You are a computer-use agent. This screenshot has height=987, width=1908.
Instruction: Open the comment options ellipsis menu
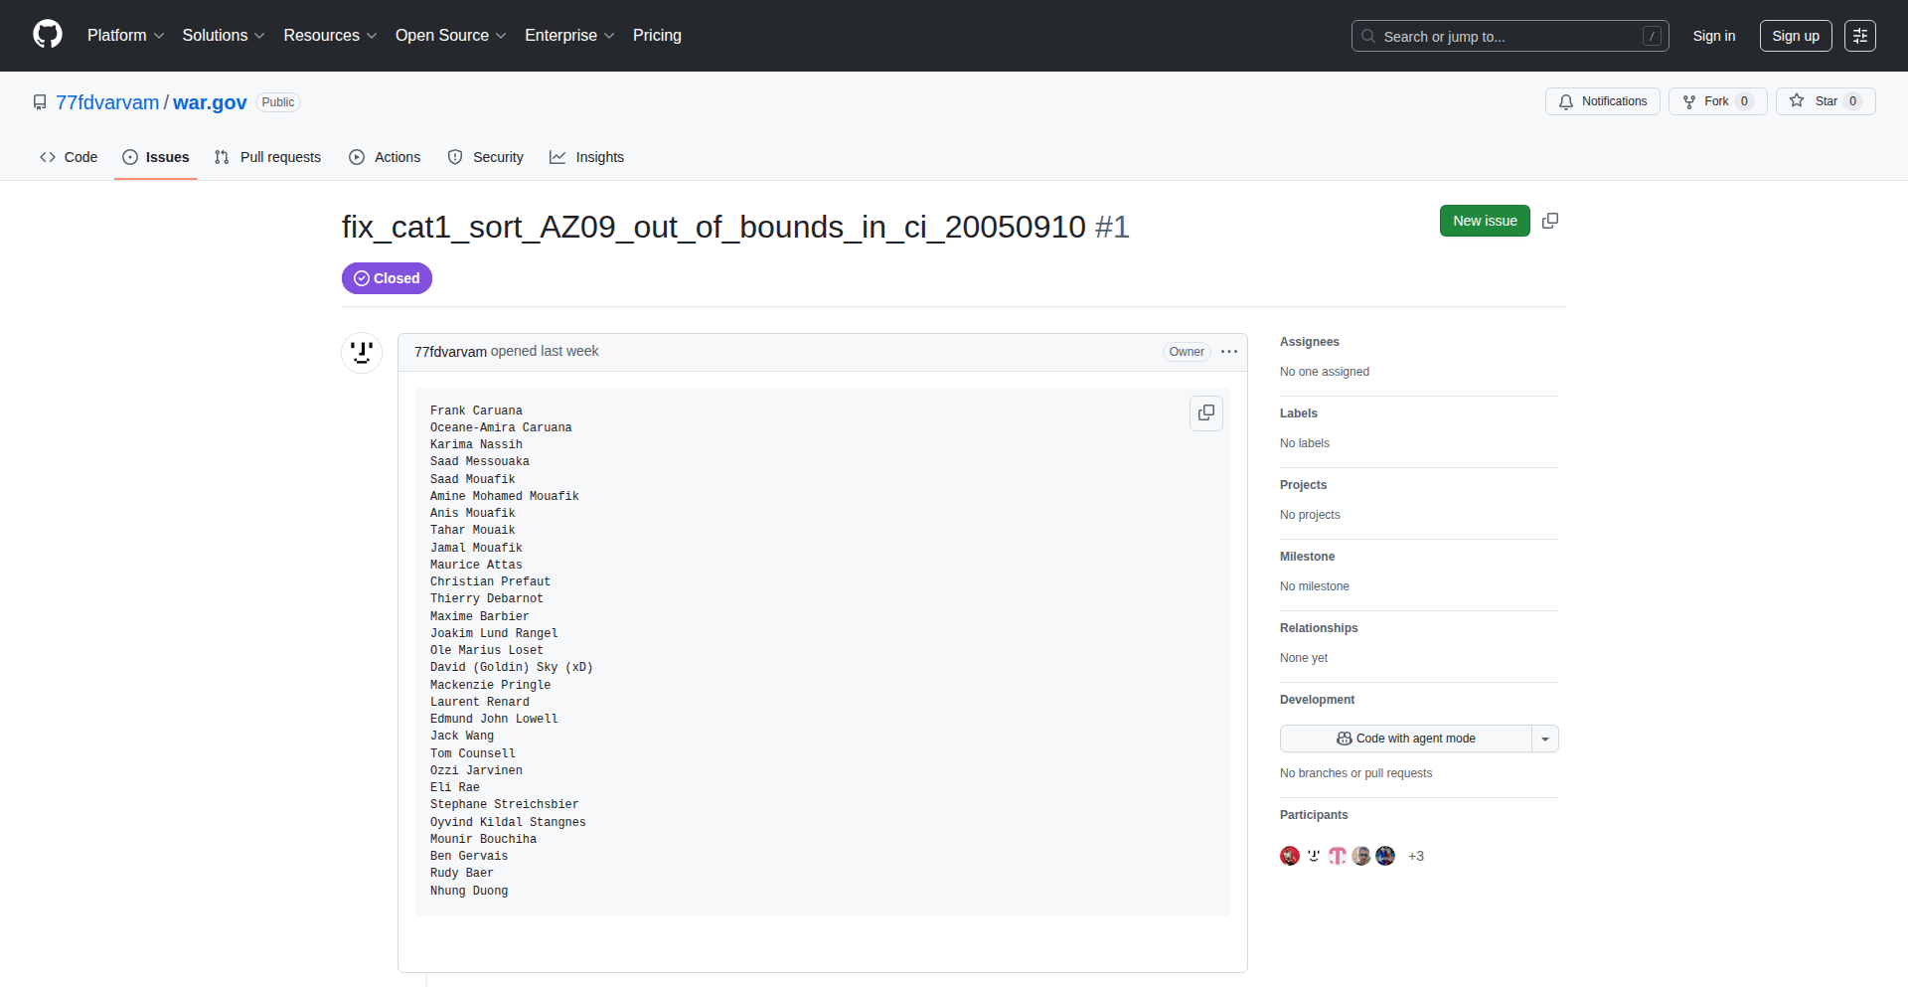pyautogui.click(x=1229, y=352)
